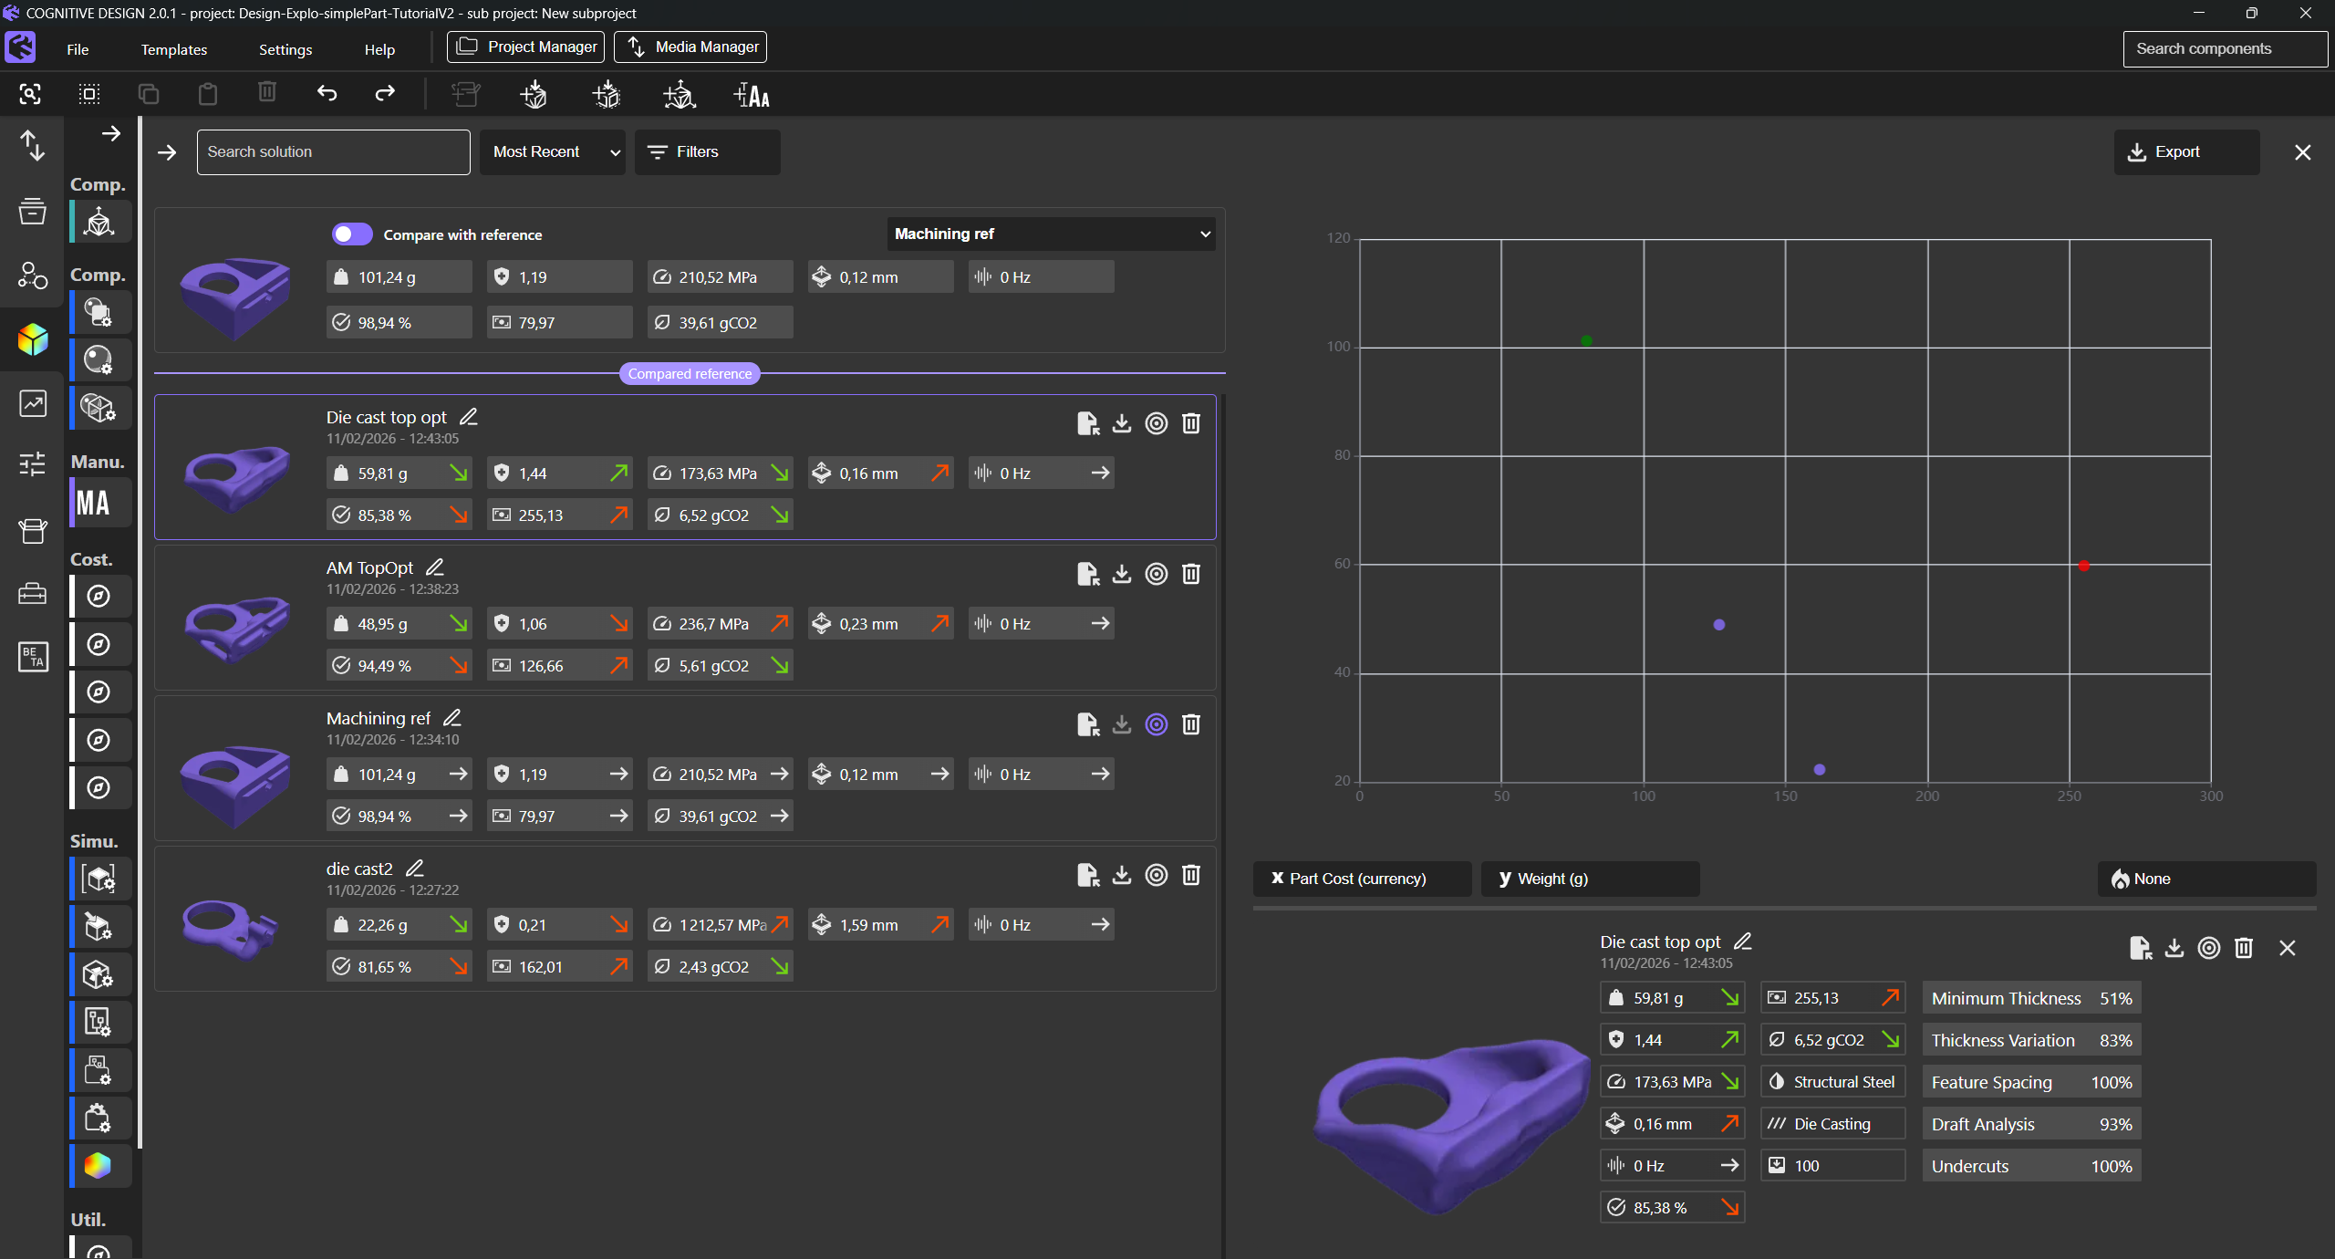Click the Draft Analysis 93% score

pyautogui.click(x=2031, y=1124)
